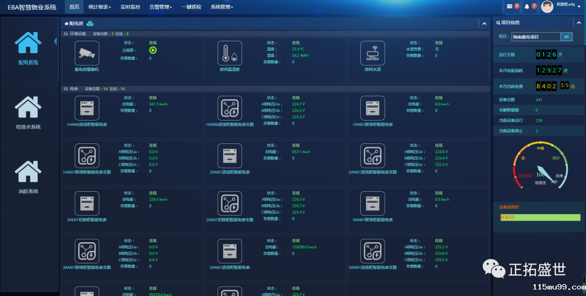
Task: Click the user avatar picture
Action: tap(547, 7)
